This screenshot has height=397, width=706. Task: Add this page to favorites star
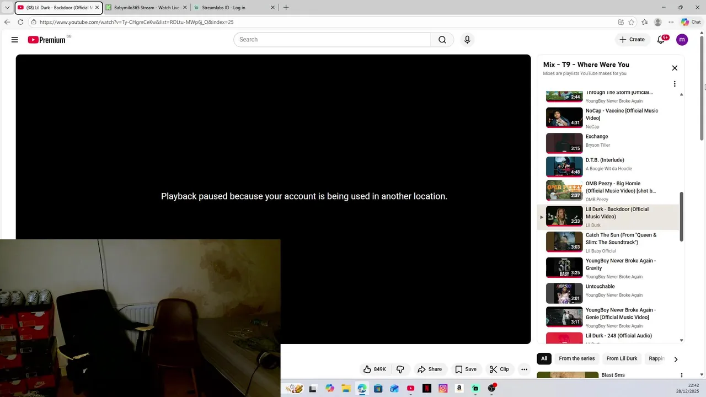[632, 22]
